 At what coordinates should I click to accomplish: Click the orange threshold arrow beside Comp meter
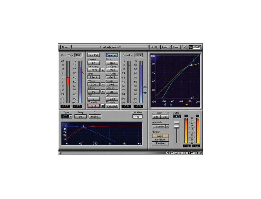click(83, 72)
